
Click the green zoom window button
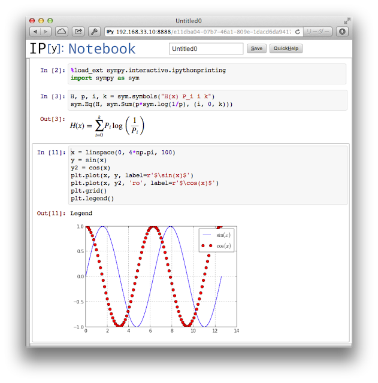(x=50, y=21)
